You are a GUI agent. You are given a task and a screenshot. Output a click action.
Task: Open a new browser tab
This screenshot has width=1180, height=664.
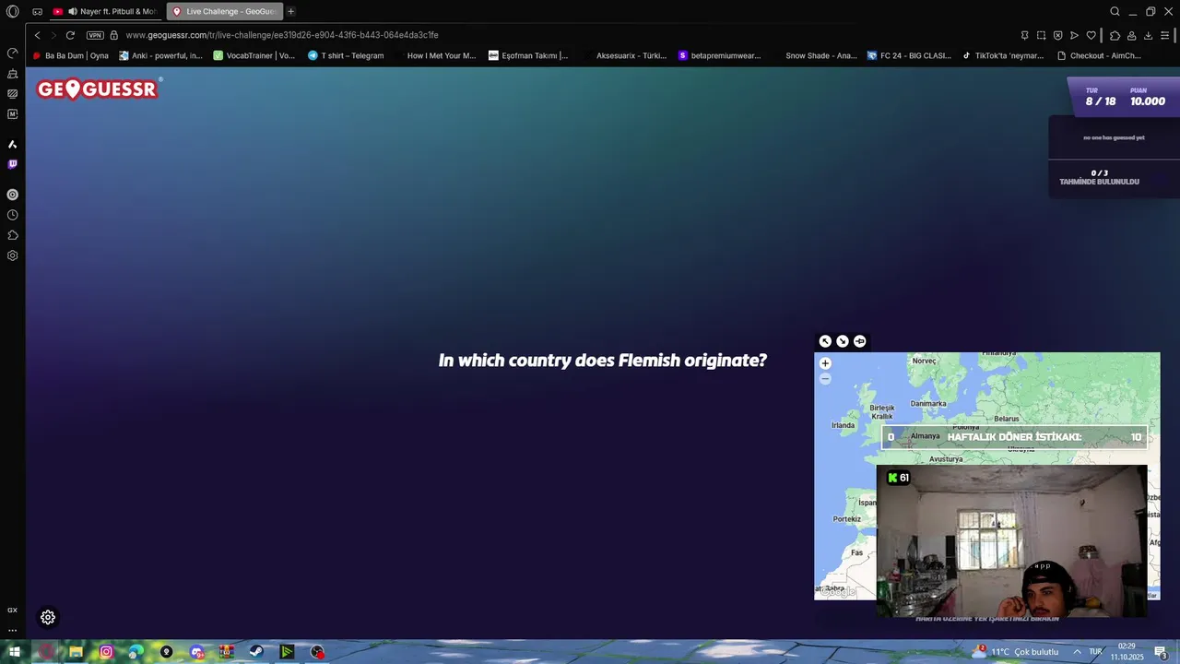tap(291, 11)
